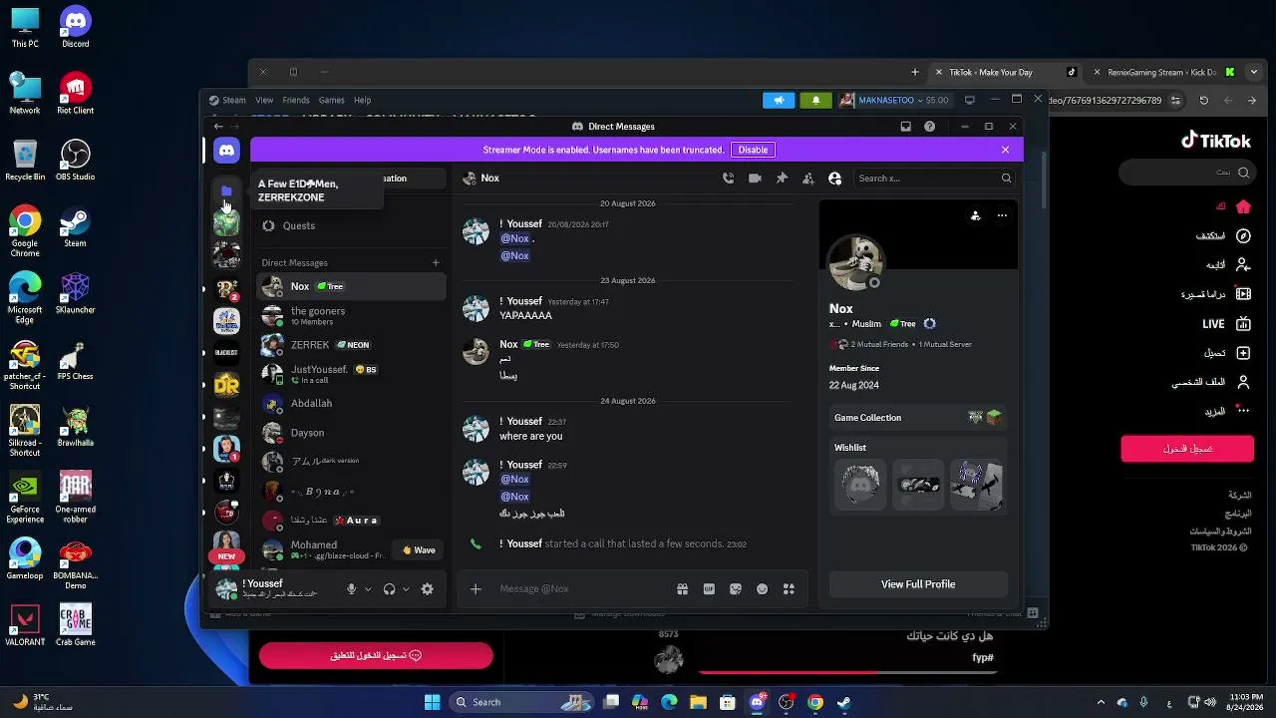Open more options on Nox profile
The width and height of the screenshot is (1276, 718).
[1002, 215]
